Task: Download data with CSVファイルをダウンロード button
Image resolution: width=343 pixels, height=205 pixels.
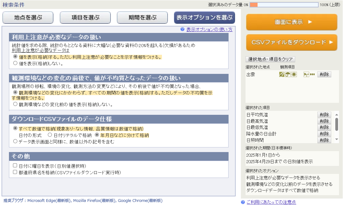Action: pyautogui.click(x=291, y=42)
